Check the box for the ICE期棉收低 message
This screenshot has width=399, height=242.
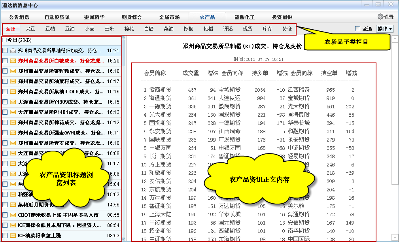pos(5,225)
